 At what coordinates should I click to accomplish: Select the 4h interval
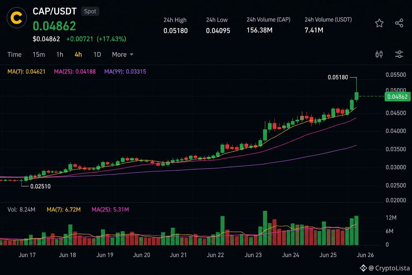(x=78, y=55)
